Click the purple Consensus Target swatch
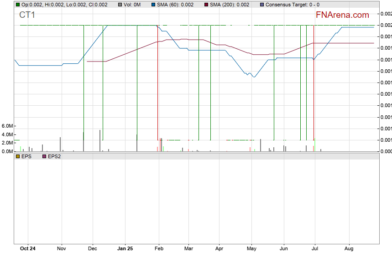The width and height of the screenshot is (392, 258). (261, 5)
